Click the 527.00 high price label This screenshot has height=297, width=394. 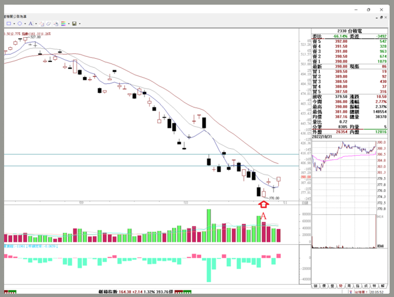[35, 37]
